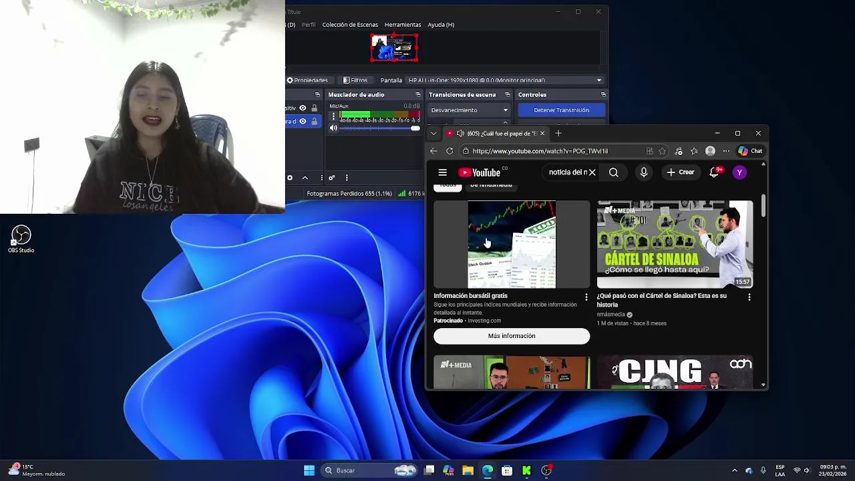Toggle visibility eye of the selected OBS source
The width and height of the screenshot is (855, 481).
coord(303,121)
